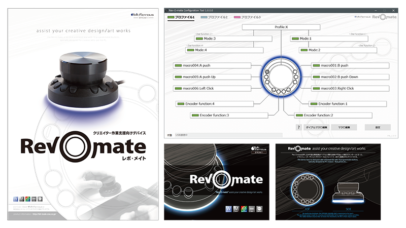The height and width of the screenshot is (228, 406).
Task: Click the Profile:X name field
Action: pyautogui.click(x=281, y=27)
